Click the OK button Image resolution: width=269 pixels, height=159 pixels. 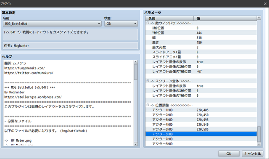pos(229,154)
